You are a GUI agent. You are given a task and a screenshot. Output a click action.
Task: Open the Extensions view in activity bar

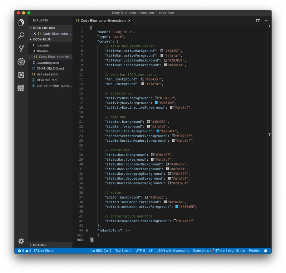(x=21, y=75)
